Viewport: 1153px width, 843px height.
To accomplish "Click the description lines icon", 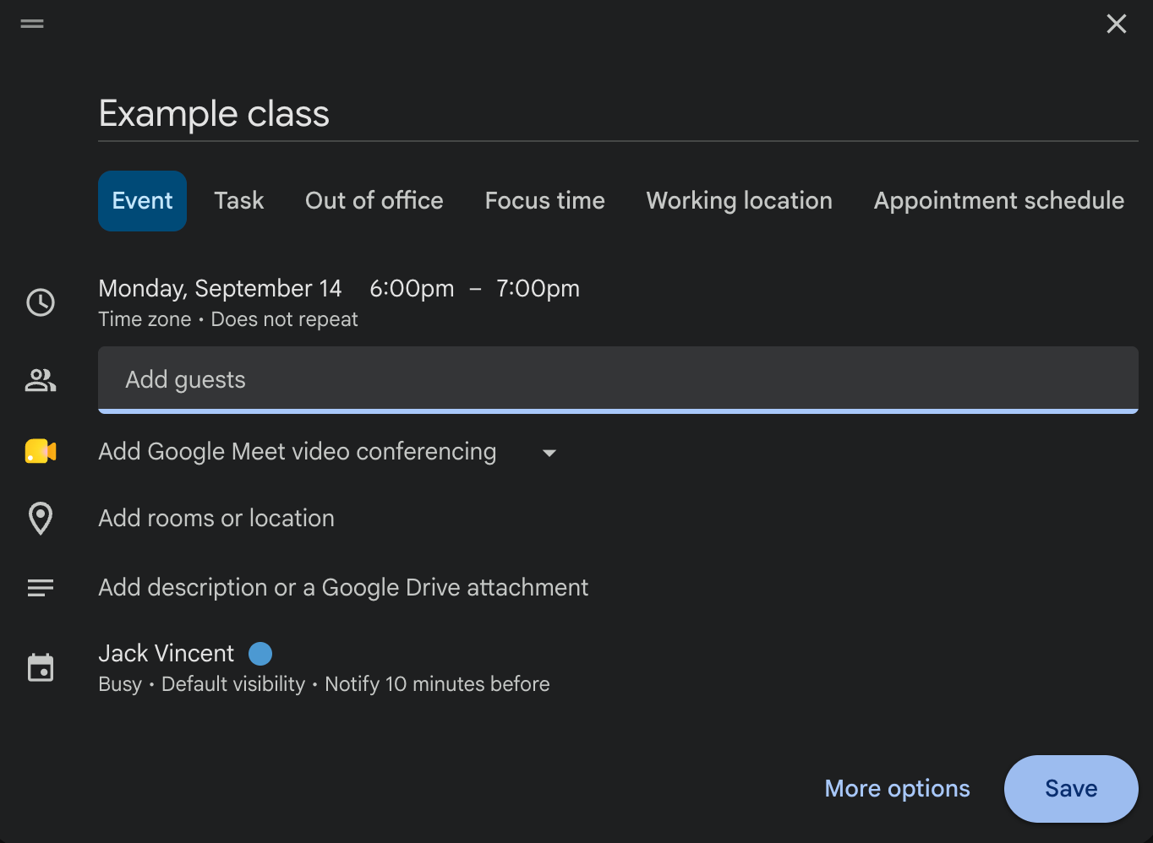I will tap(41, 588).
